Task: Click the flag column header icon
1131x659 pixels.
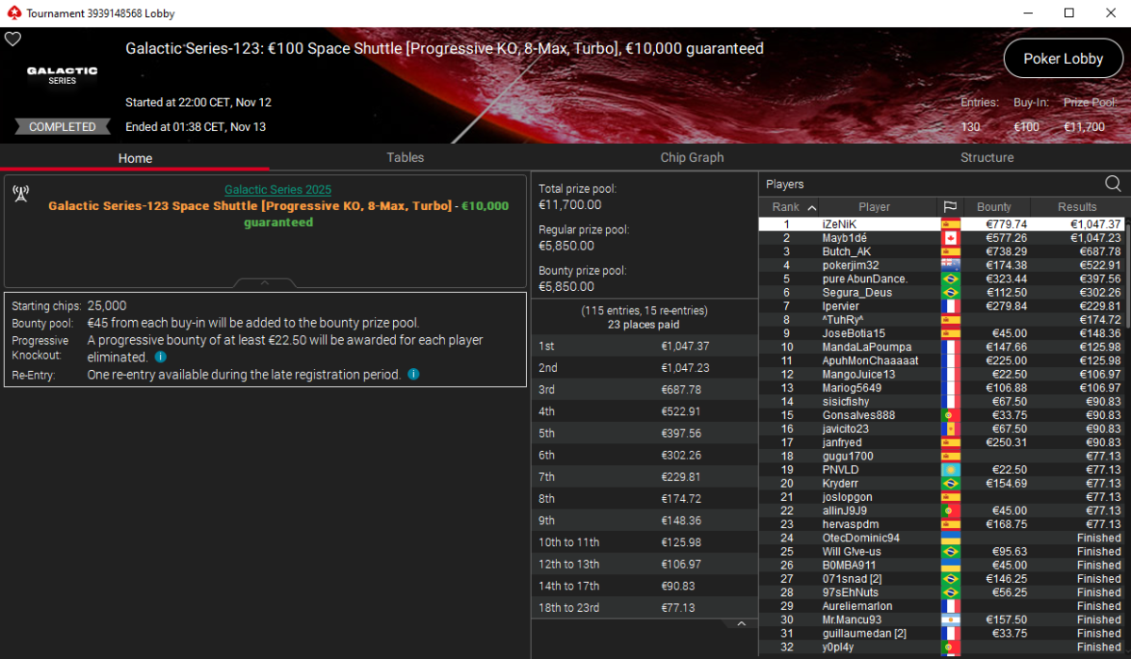Action: click(x=950, y=207)
